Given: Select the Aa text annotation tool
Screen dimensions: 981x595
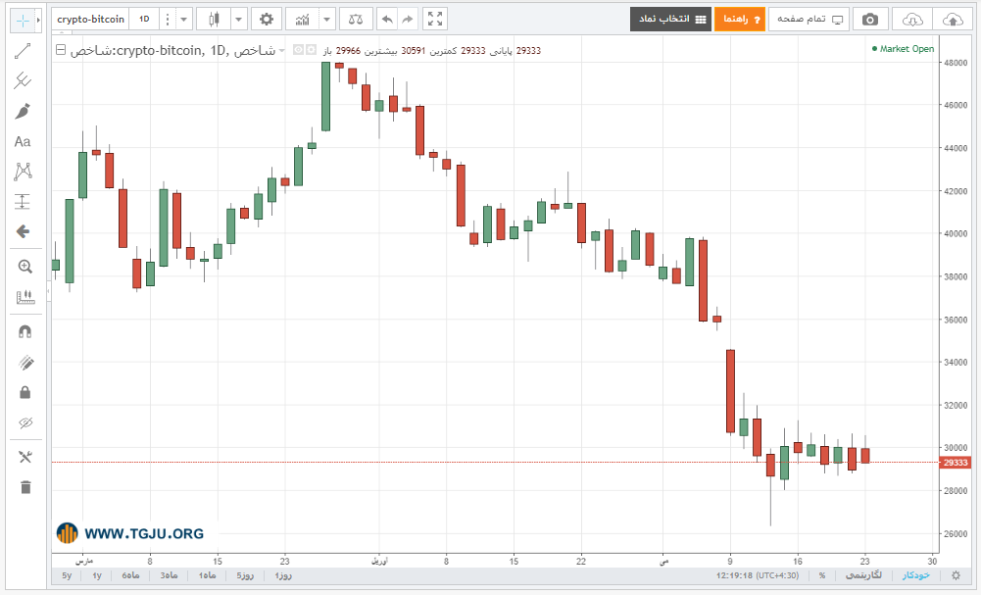Looking at the screenshot, I should tap(23, 141).
